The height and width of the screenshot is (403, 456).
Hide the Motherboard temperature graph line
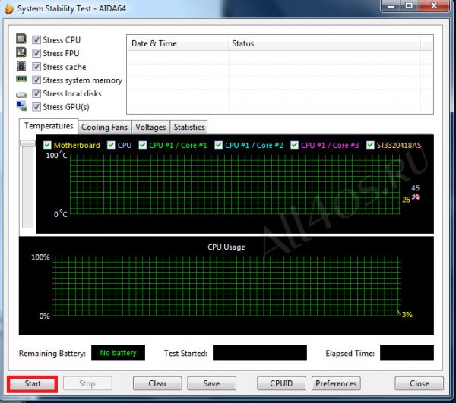pyautogui.click(x=47, y=145)
